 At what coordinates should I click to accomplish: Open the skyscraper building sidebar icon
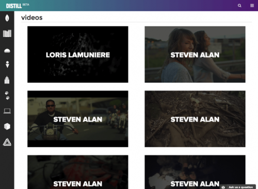[7, 80]
